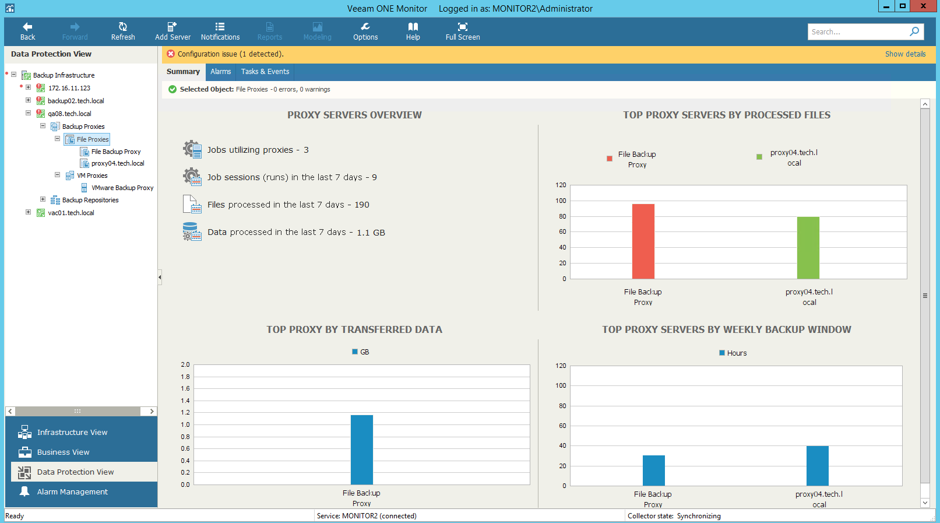
Task: Collapse the left navigation pane handle
Action: click(x=160, y=277)
